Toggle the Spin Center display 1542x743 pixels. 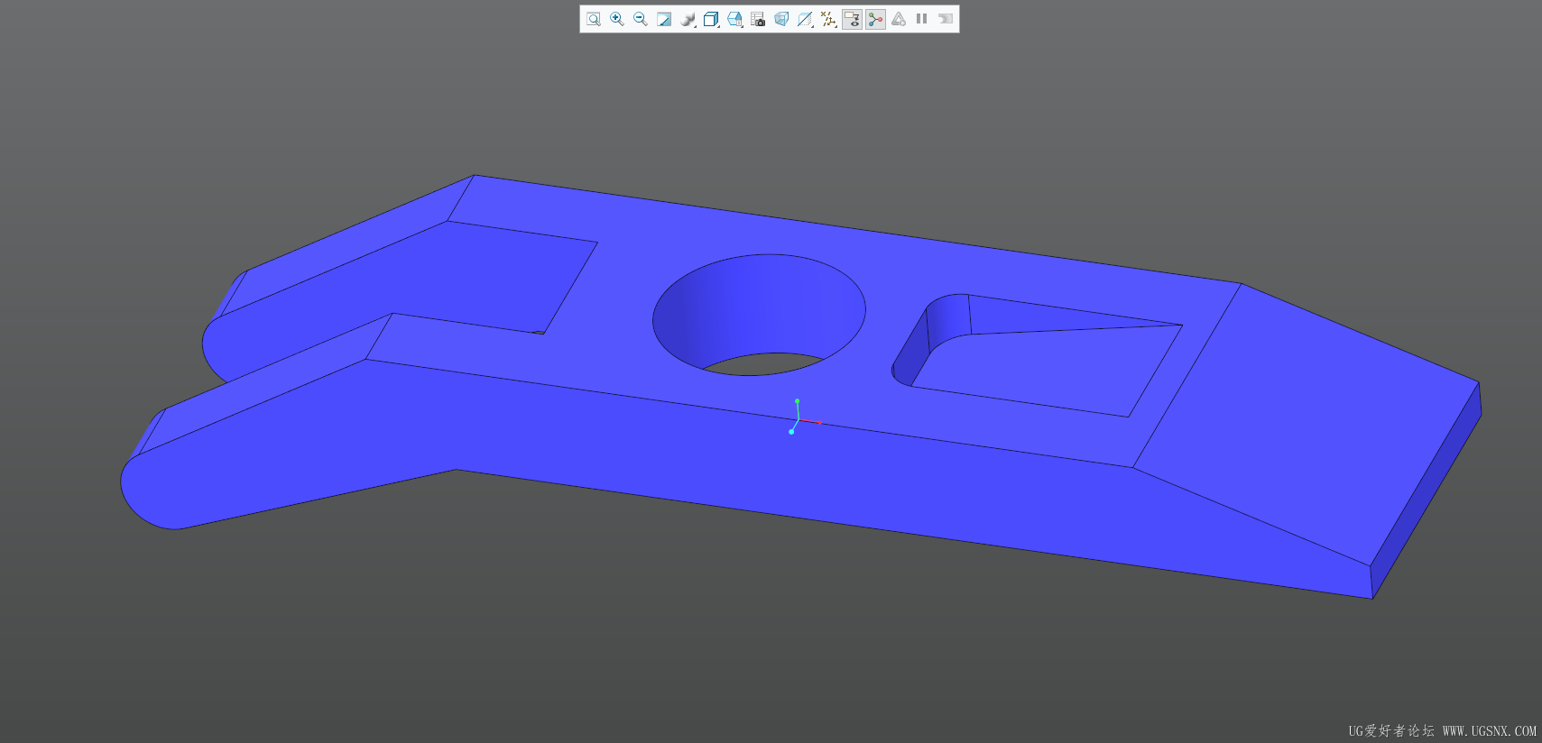pos(875,19)
